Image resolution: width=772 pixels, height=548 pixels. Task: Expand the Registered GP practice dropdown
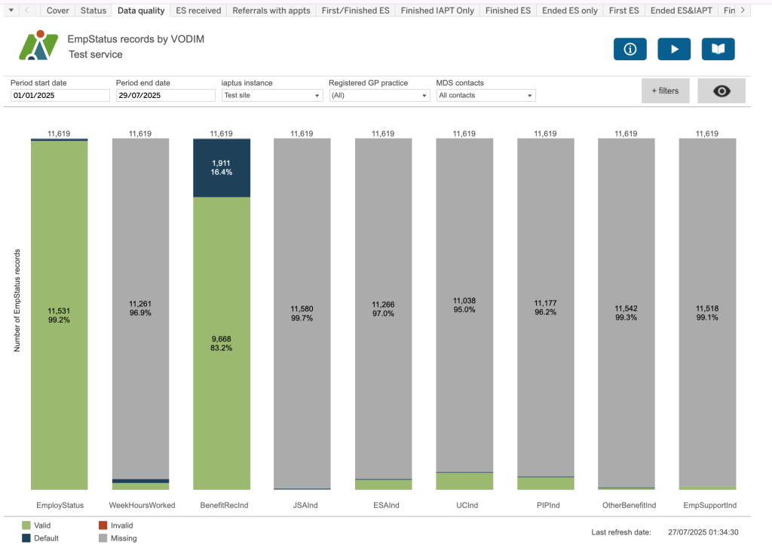click(379, 96)
